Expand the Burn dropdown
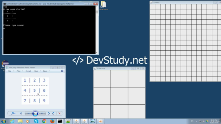Image resolution: width=221 pixels, height=124 pixels. [38, 71]
